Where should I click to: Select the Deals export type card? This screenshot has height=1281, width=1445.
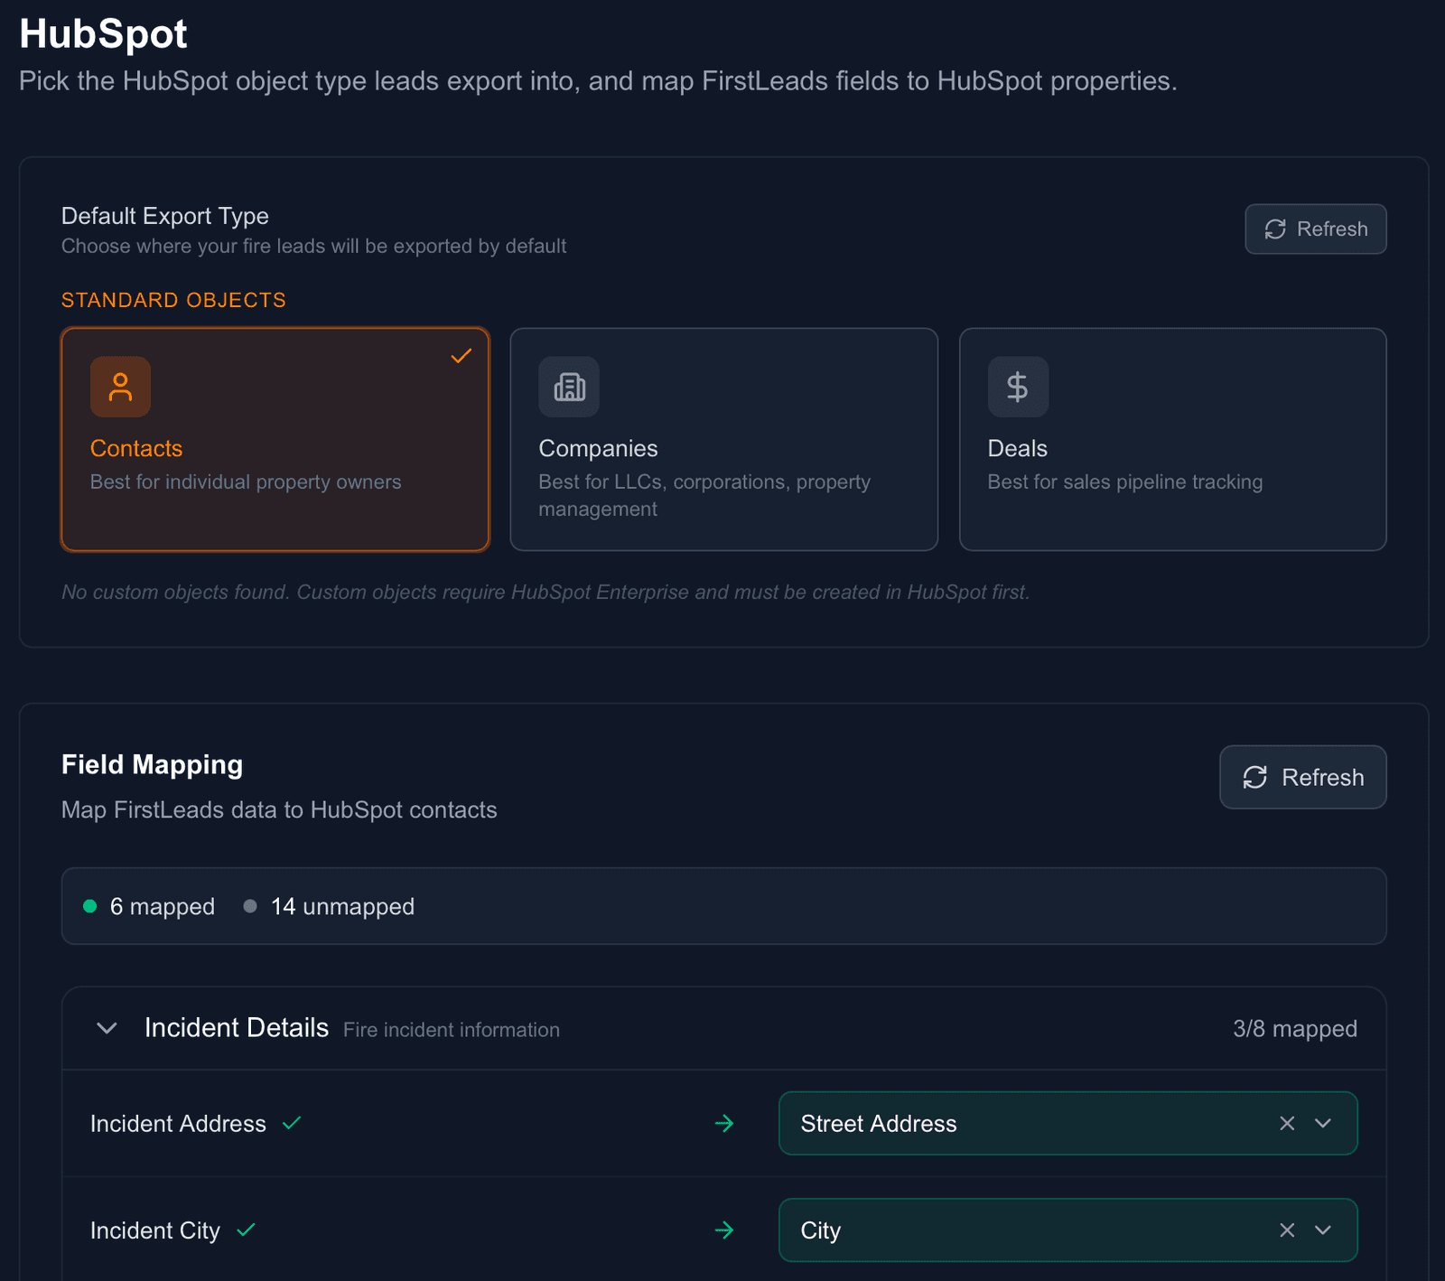point(1172,439)
